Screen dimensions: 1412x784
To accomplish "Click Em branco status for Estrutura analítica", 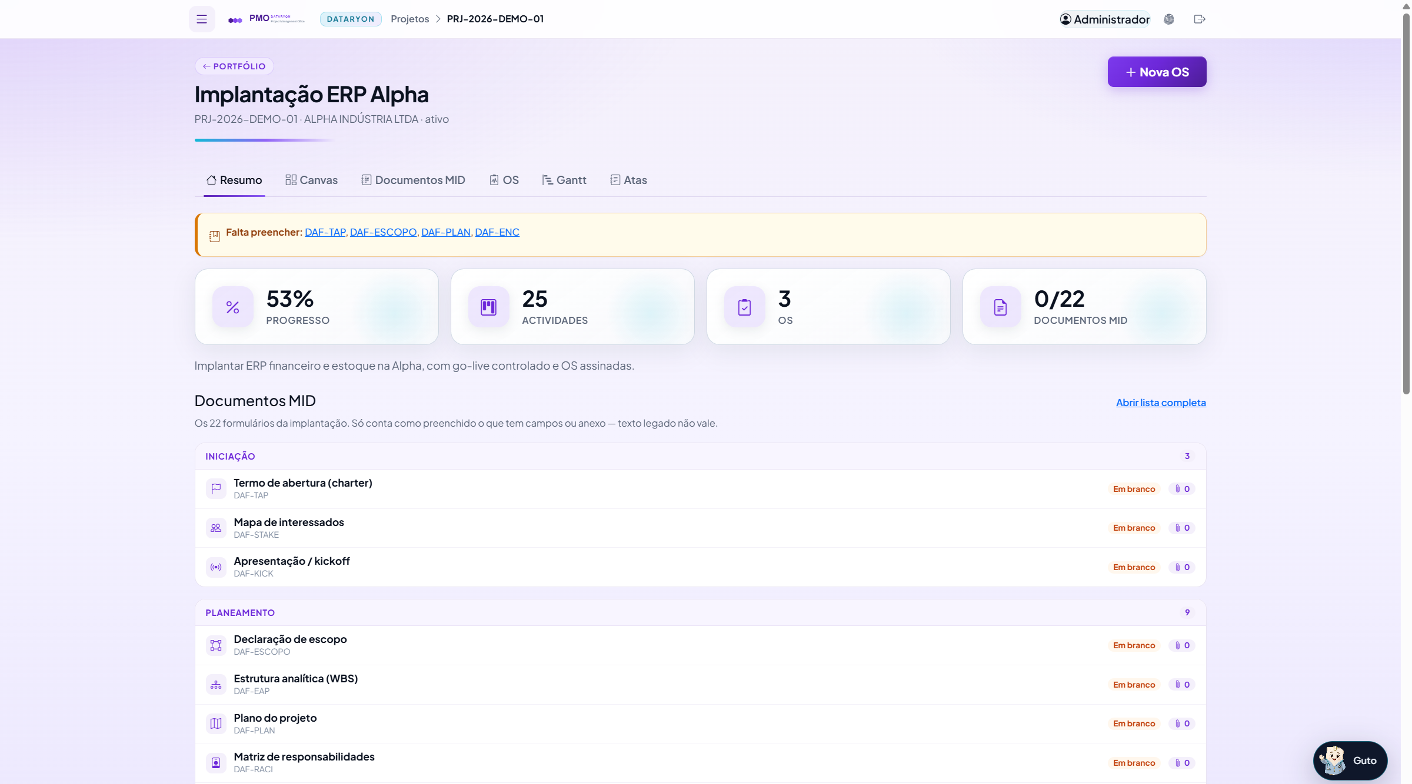I will (1134, 685).
